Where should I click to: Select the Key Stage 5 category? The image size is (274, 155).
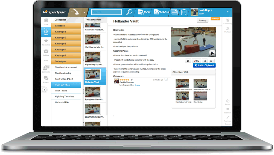66,55
